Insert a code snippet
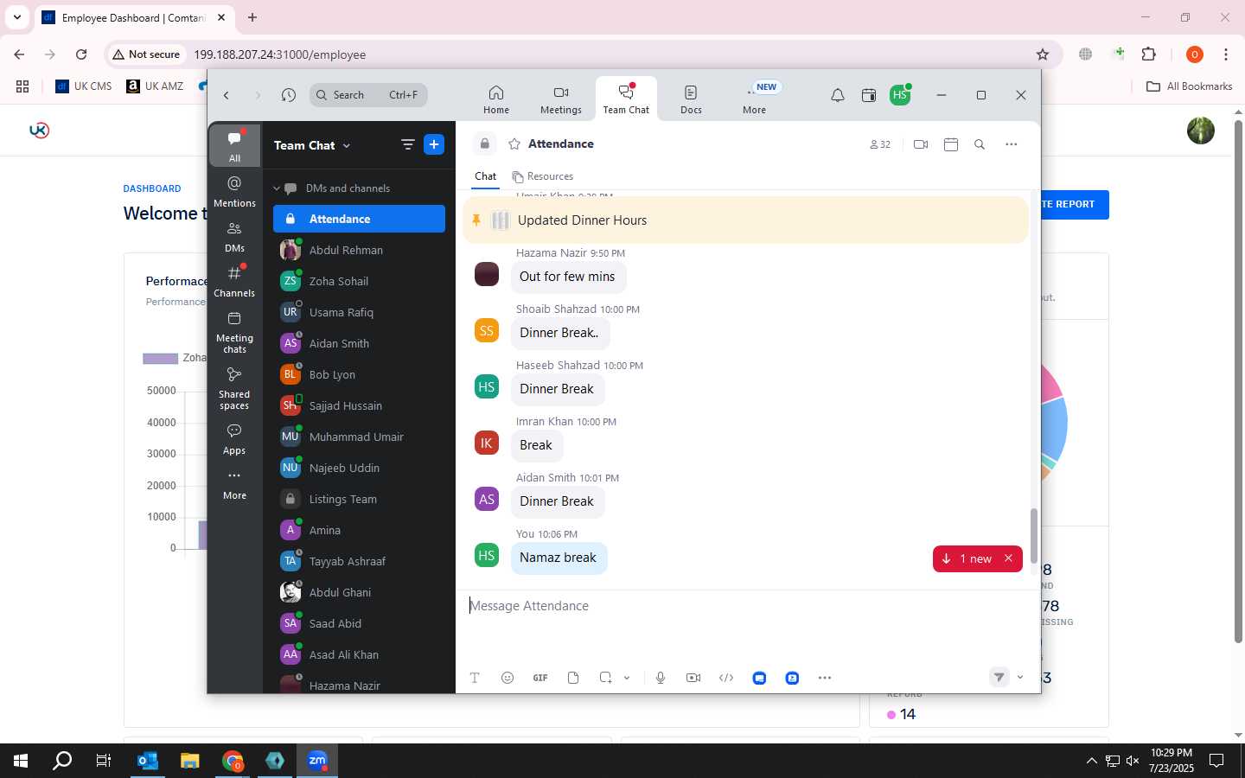The image size is (1245, 778). (726, 678)
